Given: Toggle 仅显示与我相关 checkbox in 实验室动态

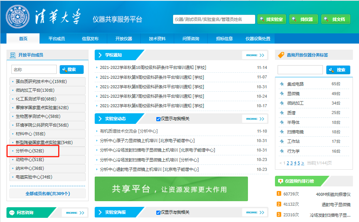Looking at the screenshot, I should pyautogui.click(x=159, y=119).
